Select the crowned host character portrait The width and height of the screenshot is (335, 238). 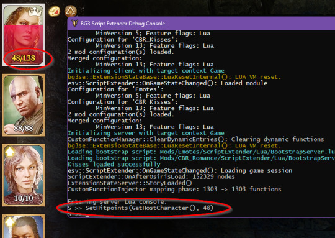tap(24, 35)
